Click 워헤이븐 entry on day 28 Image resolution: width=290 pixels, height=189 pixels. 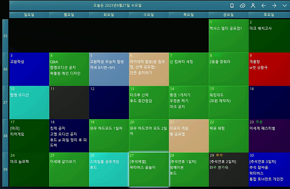point(177,168)
